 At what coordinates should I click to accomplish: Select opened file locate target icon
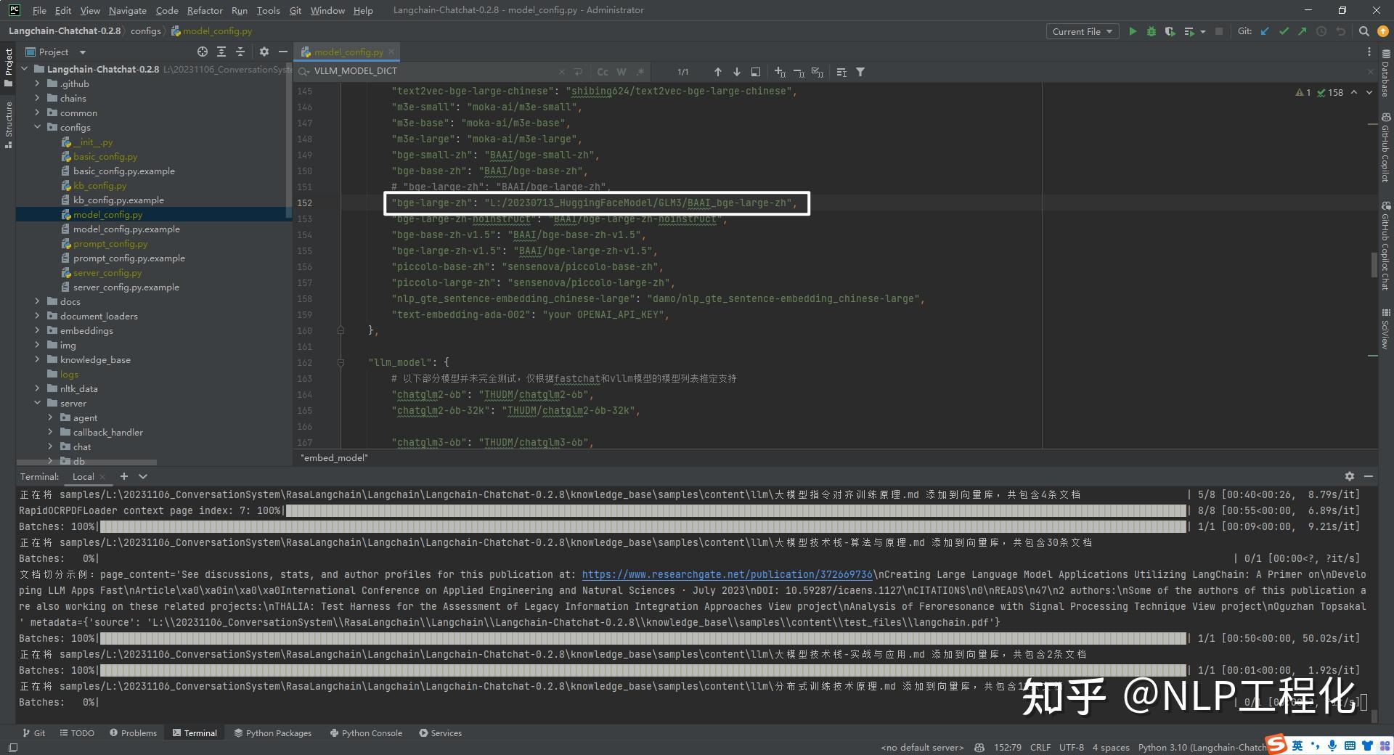click(203, 52)
